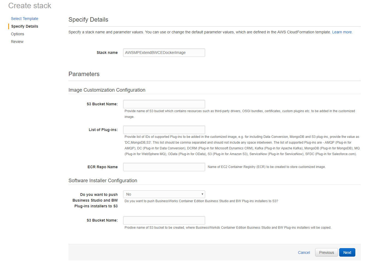369x261 pixels.
Task: Click the List of Plug-ins field
Action: pos(164,130)
